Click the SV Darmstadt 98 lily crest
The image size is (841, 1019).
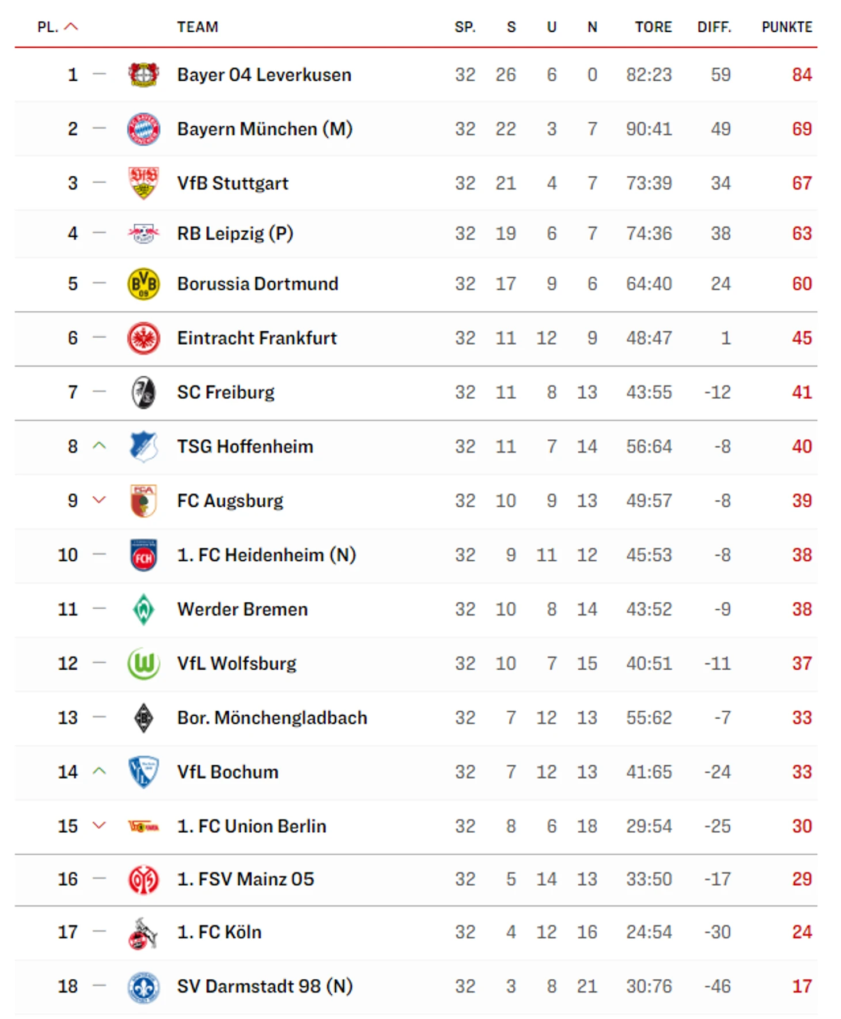pyautogui.click(x=143, y=987)
